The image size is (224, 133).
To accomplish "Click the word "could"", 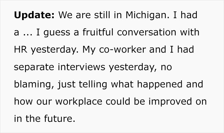I will (118, 101).
